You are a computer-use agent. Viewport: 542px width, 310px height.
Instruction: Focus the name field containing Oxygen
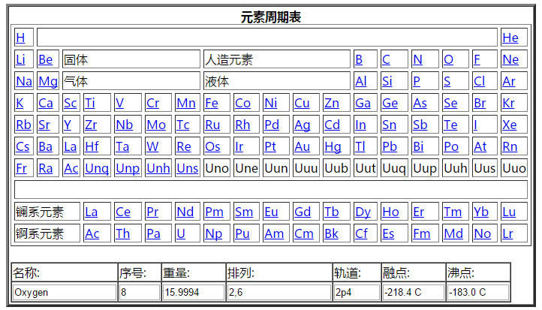point(65,293)
